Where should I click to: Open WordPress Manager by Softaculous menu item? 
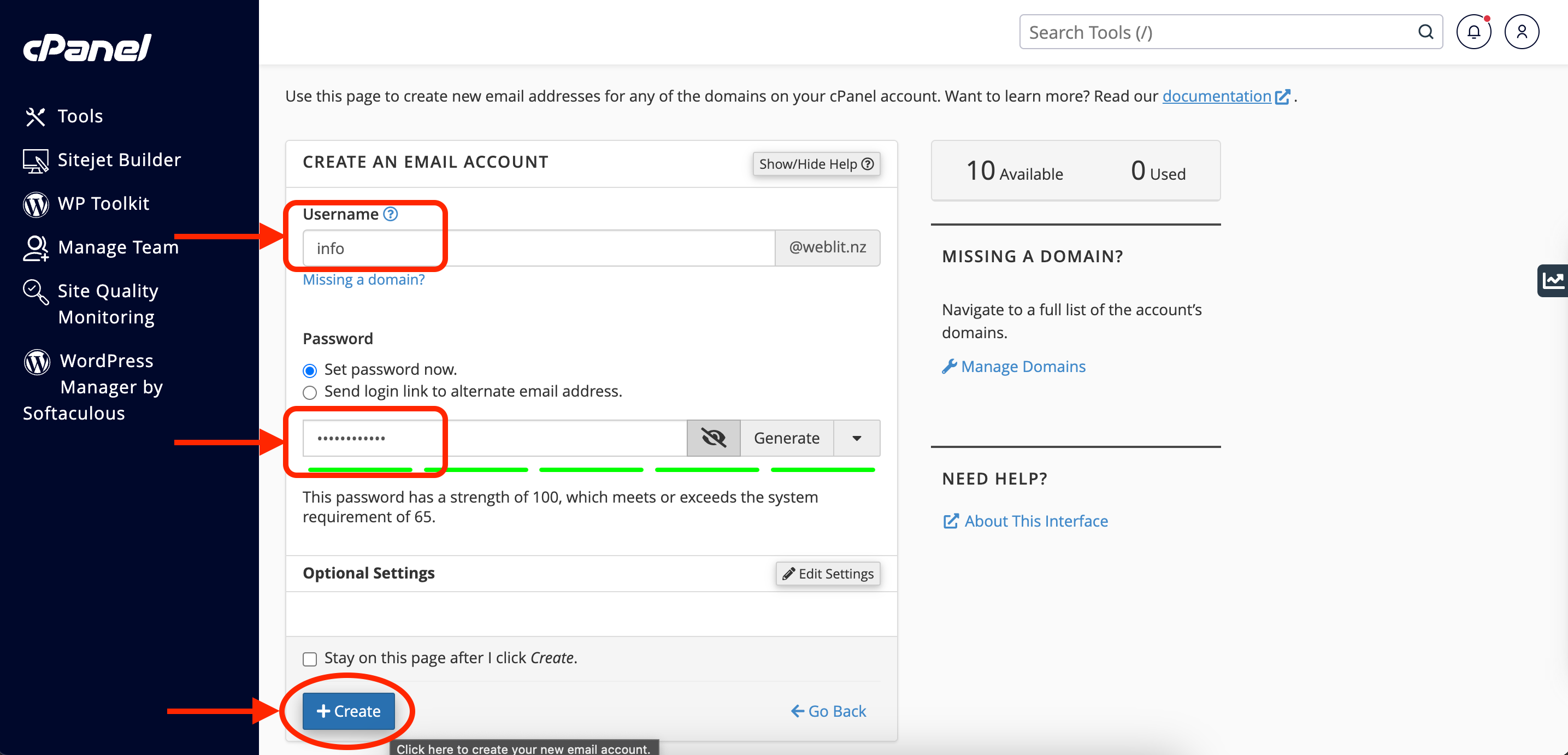point(93,387)
